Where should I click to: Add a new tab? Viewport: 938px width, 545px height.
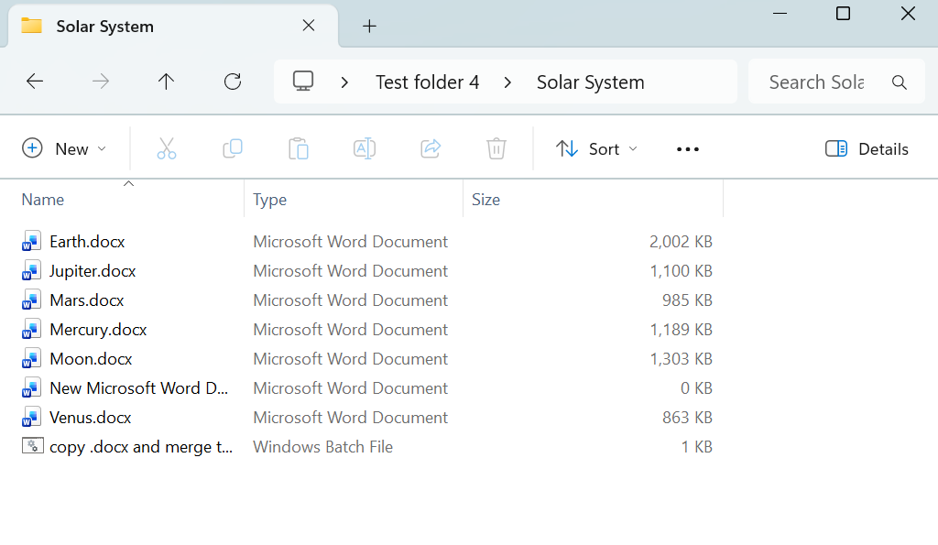click(x=369, y=26)
